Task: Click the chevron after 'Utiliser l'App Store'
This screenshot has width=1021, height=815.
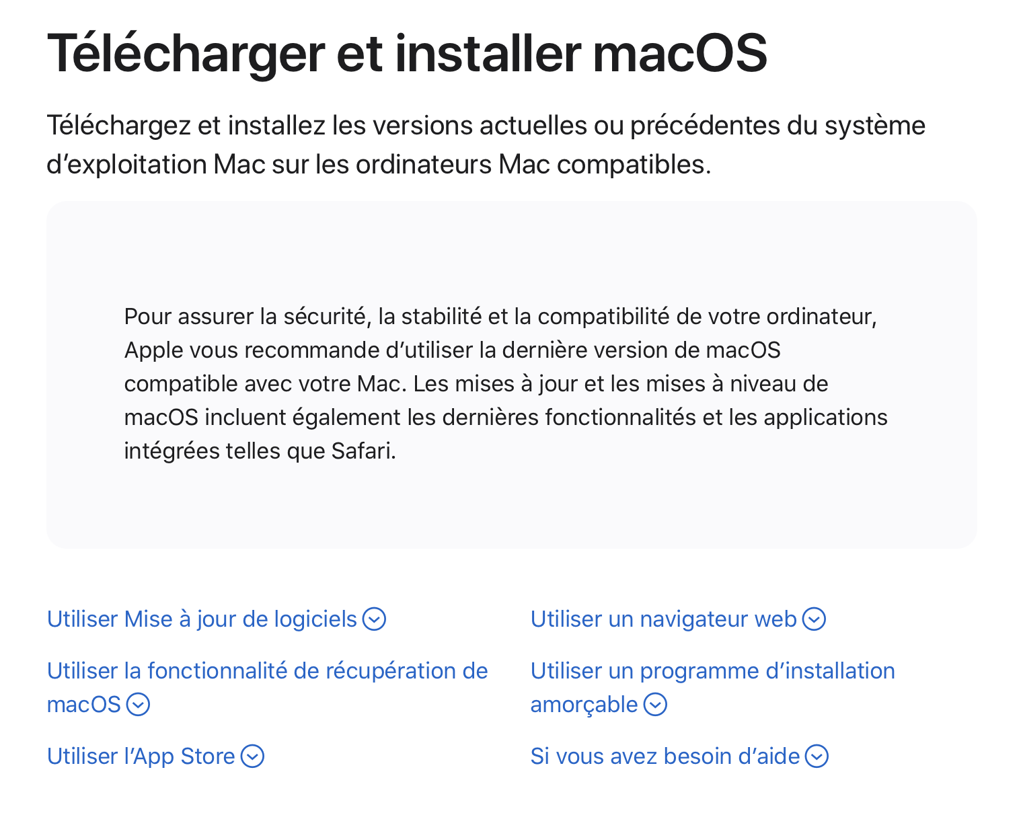Action: 253,756
